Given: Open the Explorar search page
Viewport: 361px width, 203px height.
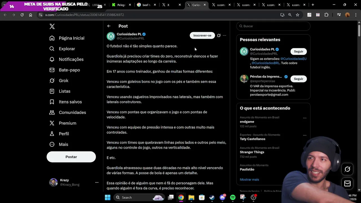Looking at the screenshot, I should point(62,49).
